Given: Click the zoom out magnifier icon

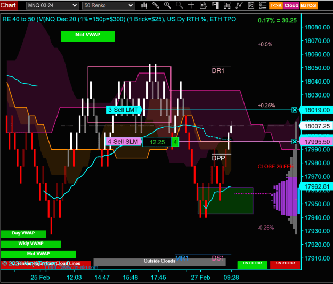Looking at the screenshot, I should 179,5.
